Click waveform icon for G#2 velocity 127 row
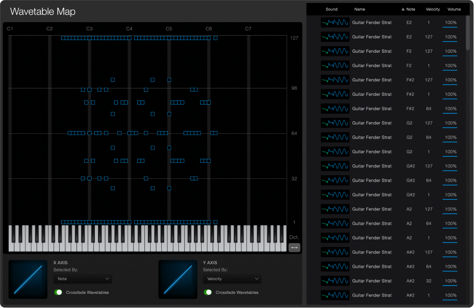Image resolution: width=474 pixels, height=308 pixels. click(335, 166)
